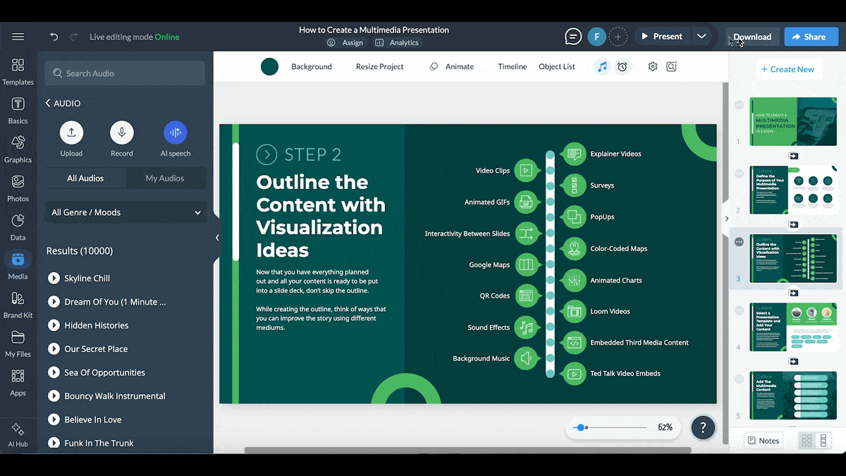The height and width of the screenshot is (476, 846).
Task: Click the Search Audio input field
Action: tap(125, 73)
